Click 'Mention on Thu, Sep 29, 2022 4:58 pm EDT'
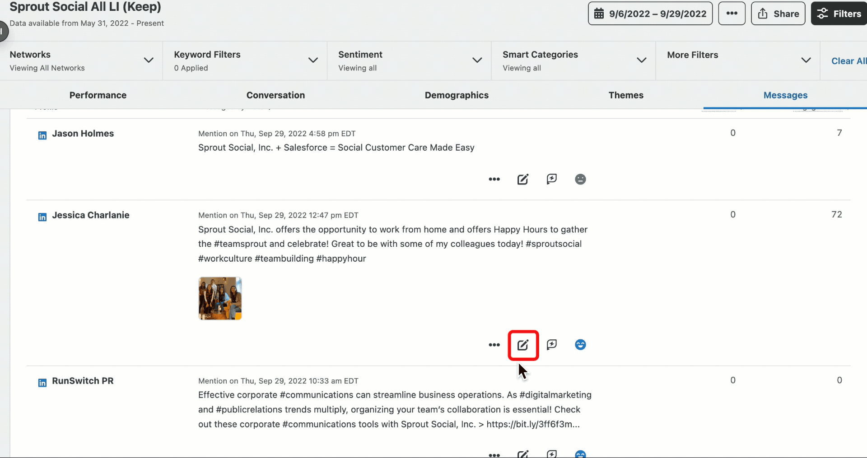The height and width of the screenshot is (458, 867). [x=277, y=134]
